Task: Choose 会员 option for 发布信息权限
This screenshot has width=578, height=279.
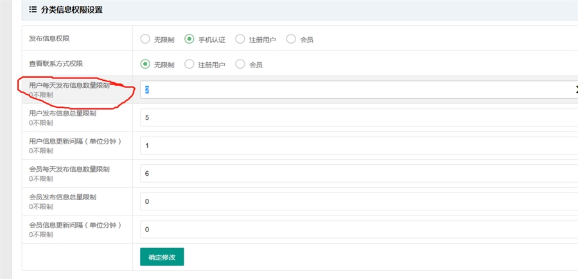Action: [291, 39]
